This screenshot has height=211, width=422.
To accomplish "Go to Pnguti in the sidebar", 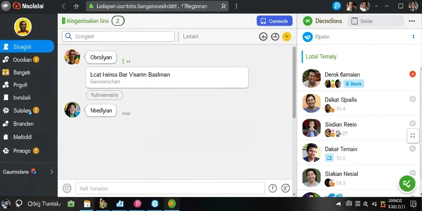I will click(20, 85).
